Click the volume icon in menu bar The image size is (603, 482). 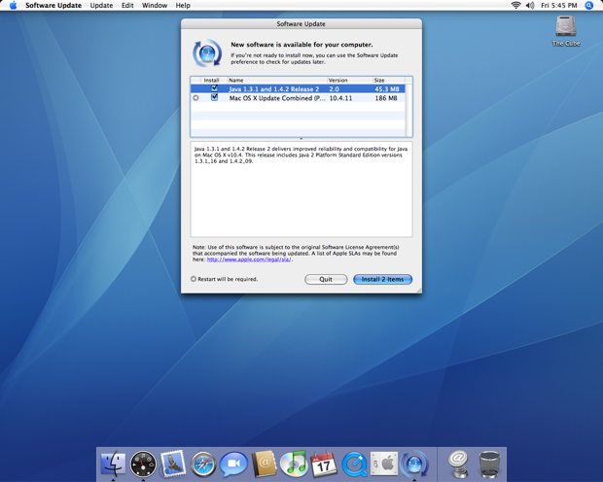(x=530, y=6)
